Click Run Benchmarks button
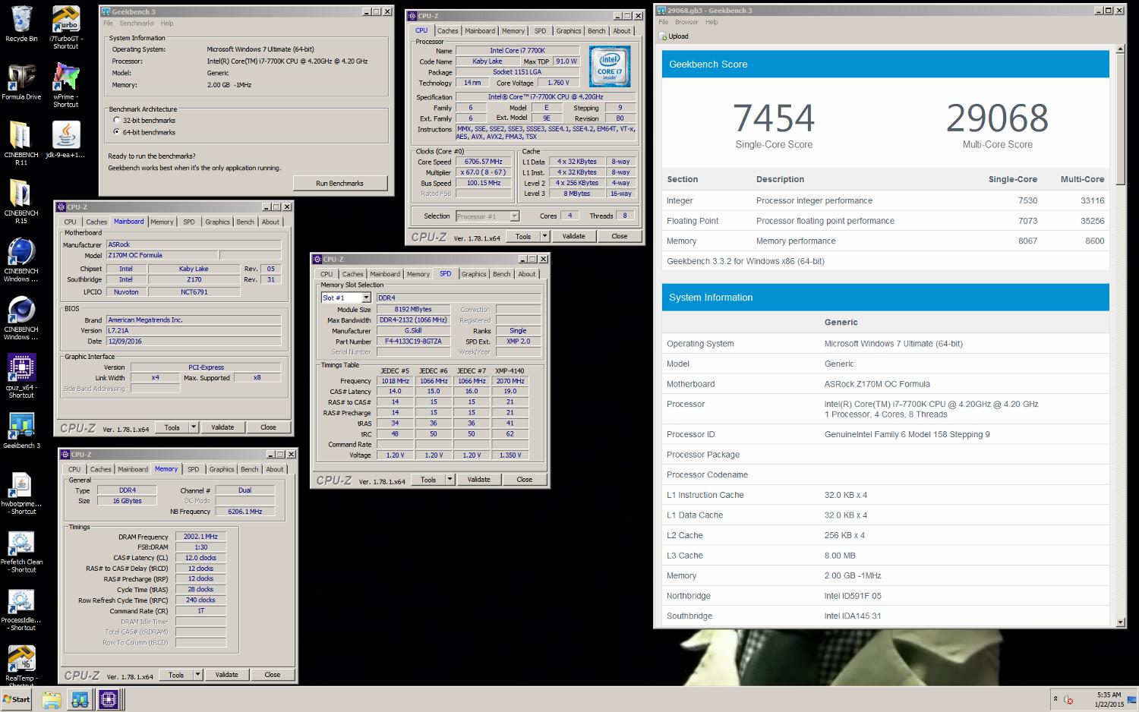 pos(340,183)
